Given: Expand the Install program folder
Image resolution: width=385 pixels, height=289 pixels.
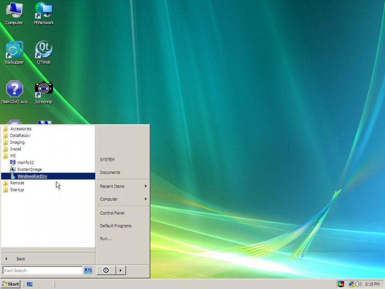Looking at the screenshot, I should coord(15,149).
